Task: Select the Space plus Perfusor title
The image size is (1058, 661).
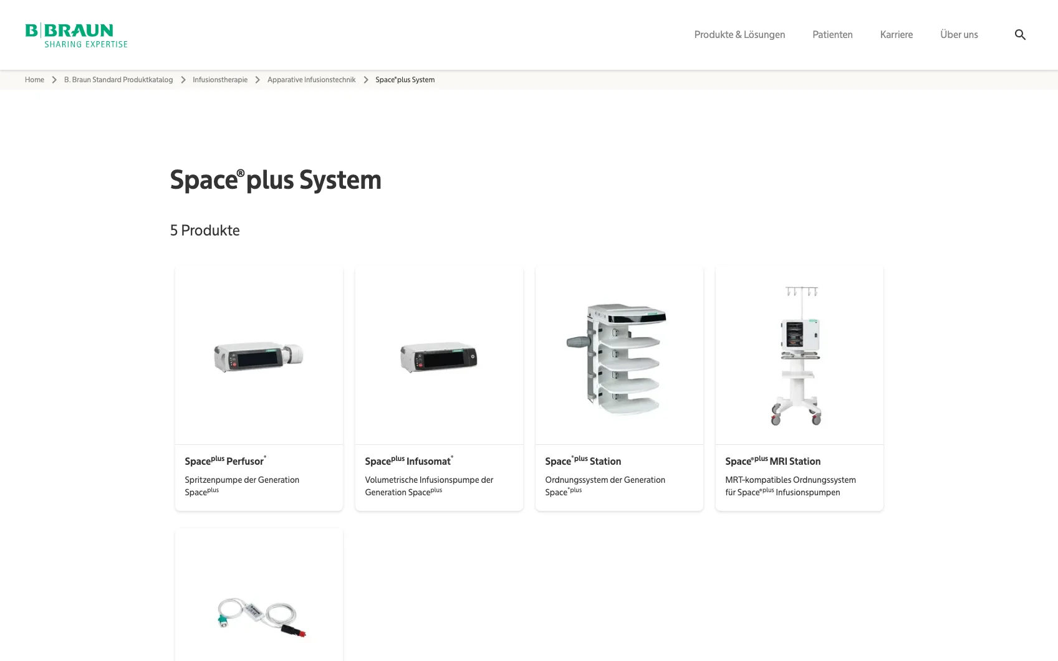Action: (225, 461)
